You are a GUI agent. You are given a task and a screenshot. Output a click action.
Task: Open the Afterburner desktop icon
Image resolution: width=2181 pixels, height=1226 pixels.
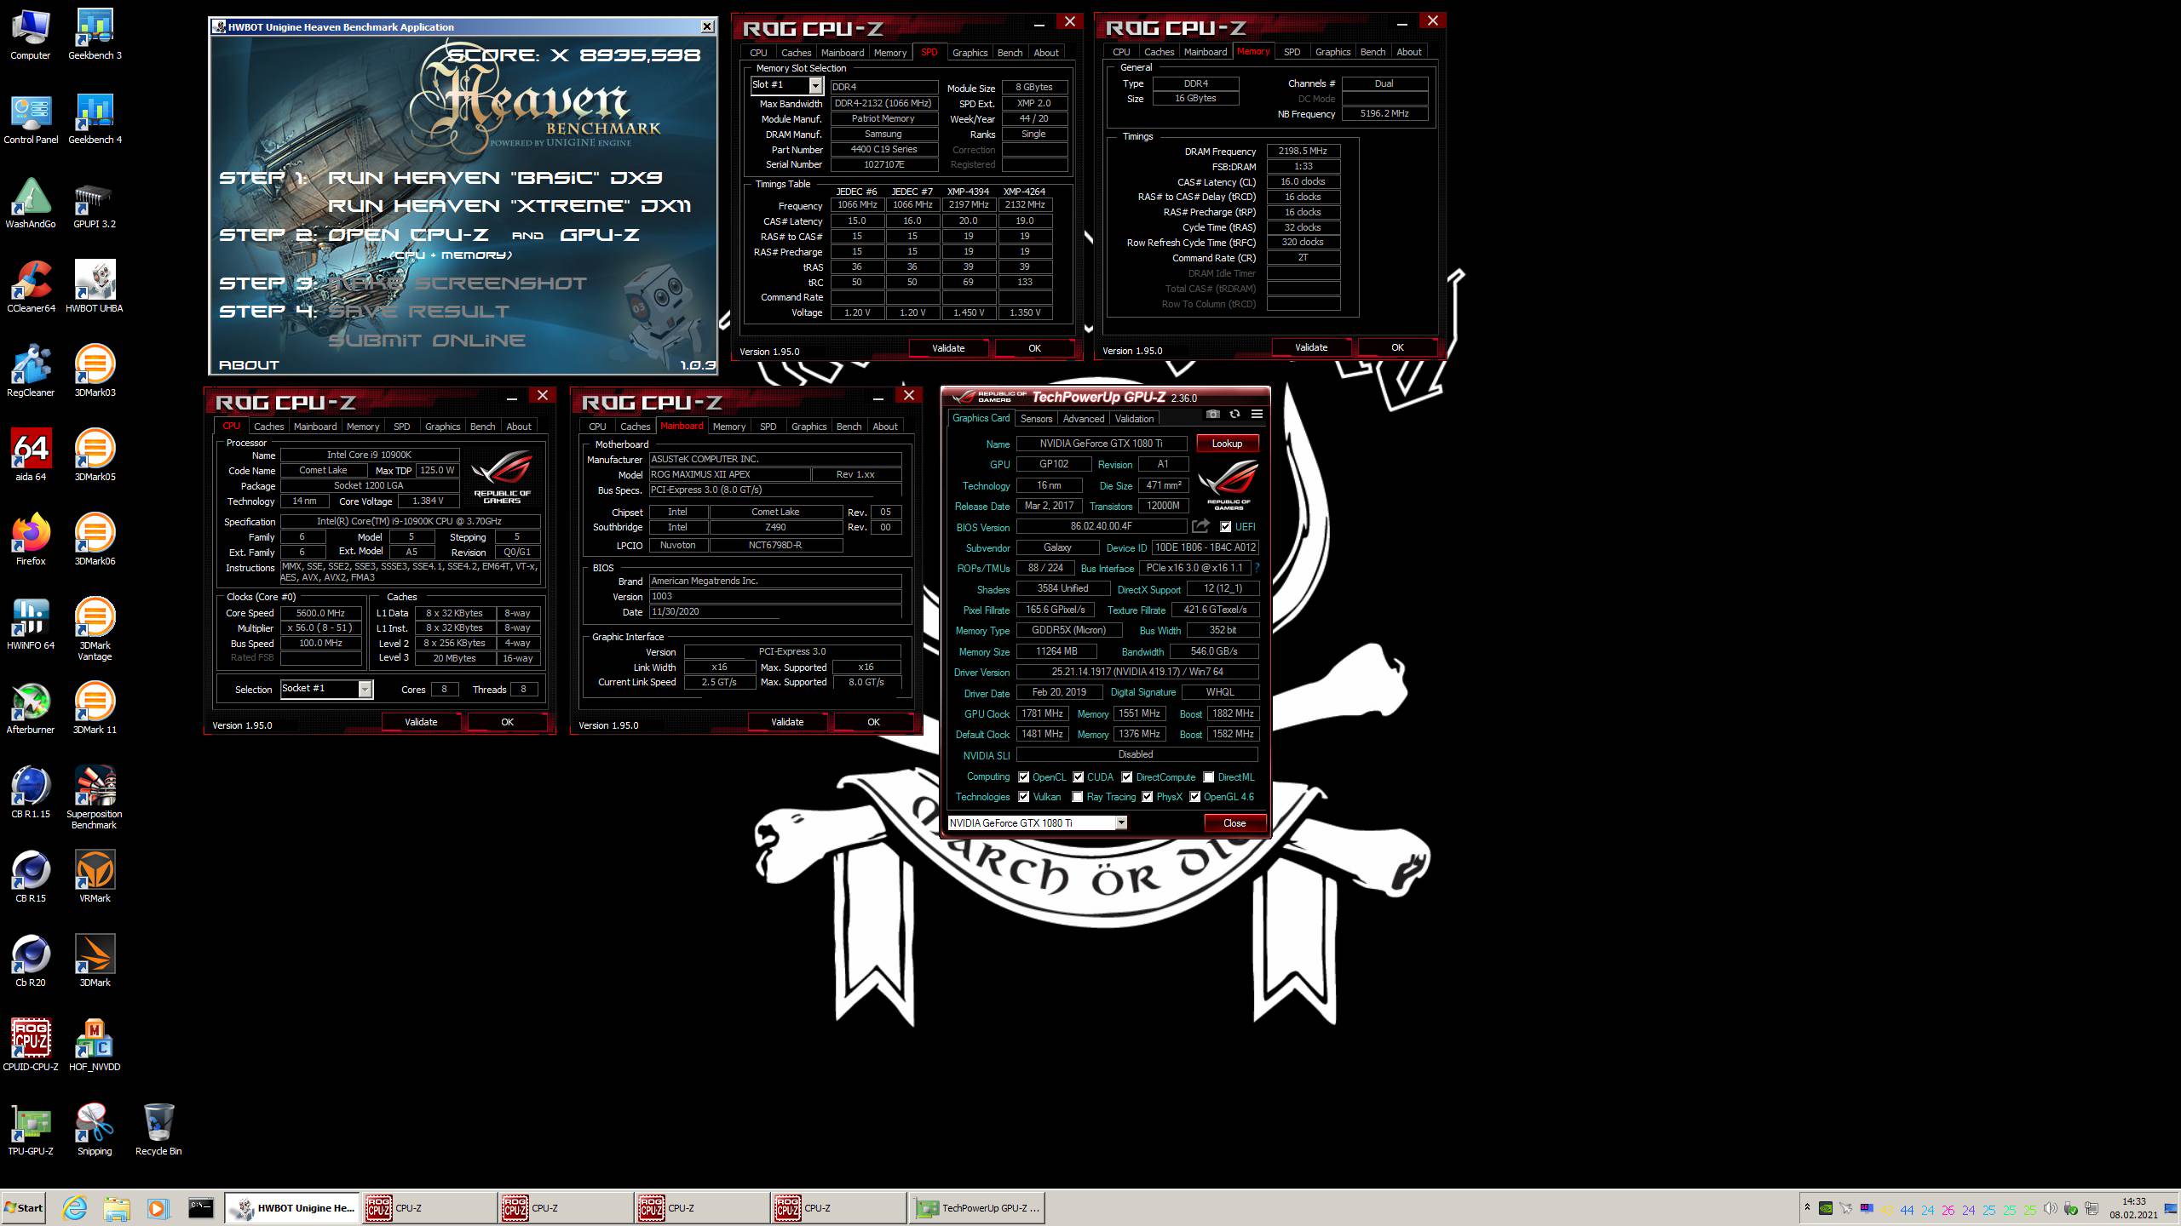point(31,709)
